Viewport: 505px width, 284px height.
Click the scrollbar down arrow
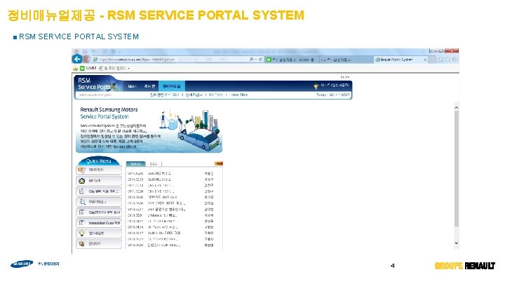coord(457,243)
